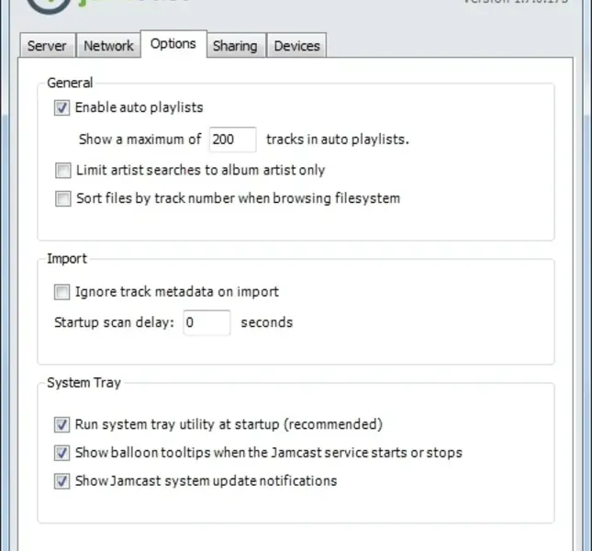The width and height of the screenshot is (592, 551).
Task: Check Sort files by track number option
Action: [62, 198]
